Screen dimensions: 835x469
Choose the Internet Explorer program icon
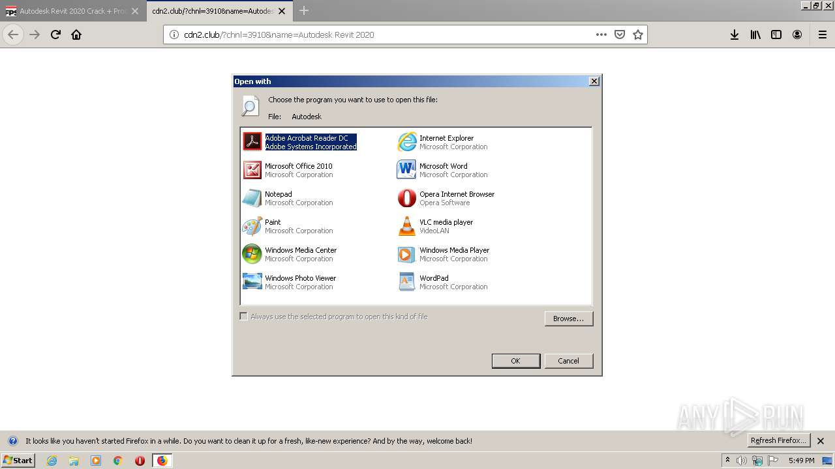[406, 142]
